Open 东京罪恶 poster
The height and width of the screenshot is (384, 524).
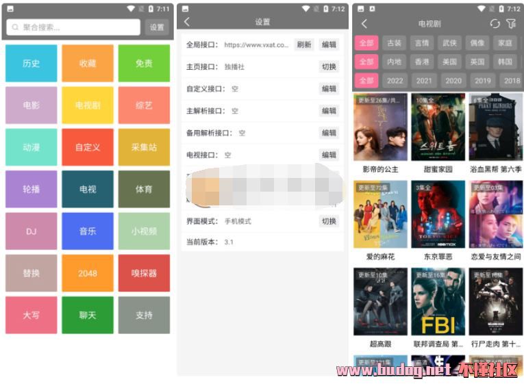coord(438,214)
